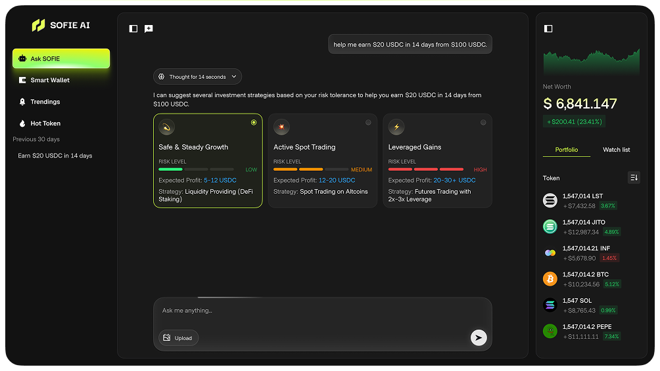The height and width of the screenshot is (371, 660).
Task: Open the 1,547,014.2 PEPE token row
Action: tap(592, 331)
